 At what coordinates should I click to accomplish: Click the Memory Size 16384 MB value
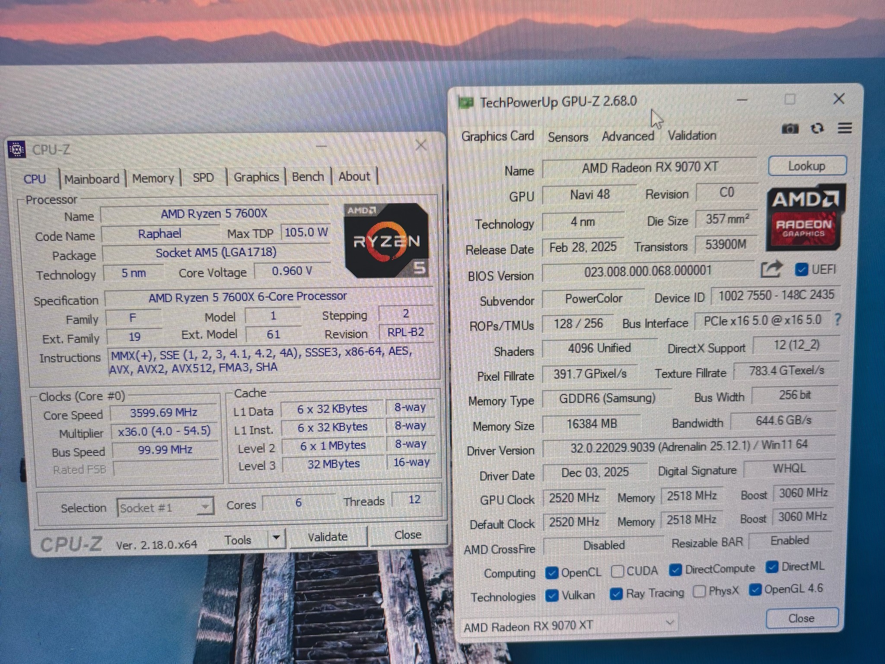point(592,424)
